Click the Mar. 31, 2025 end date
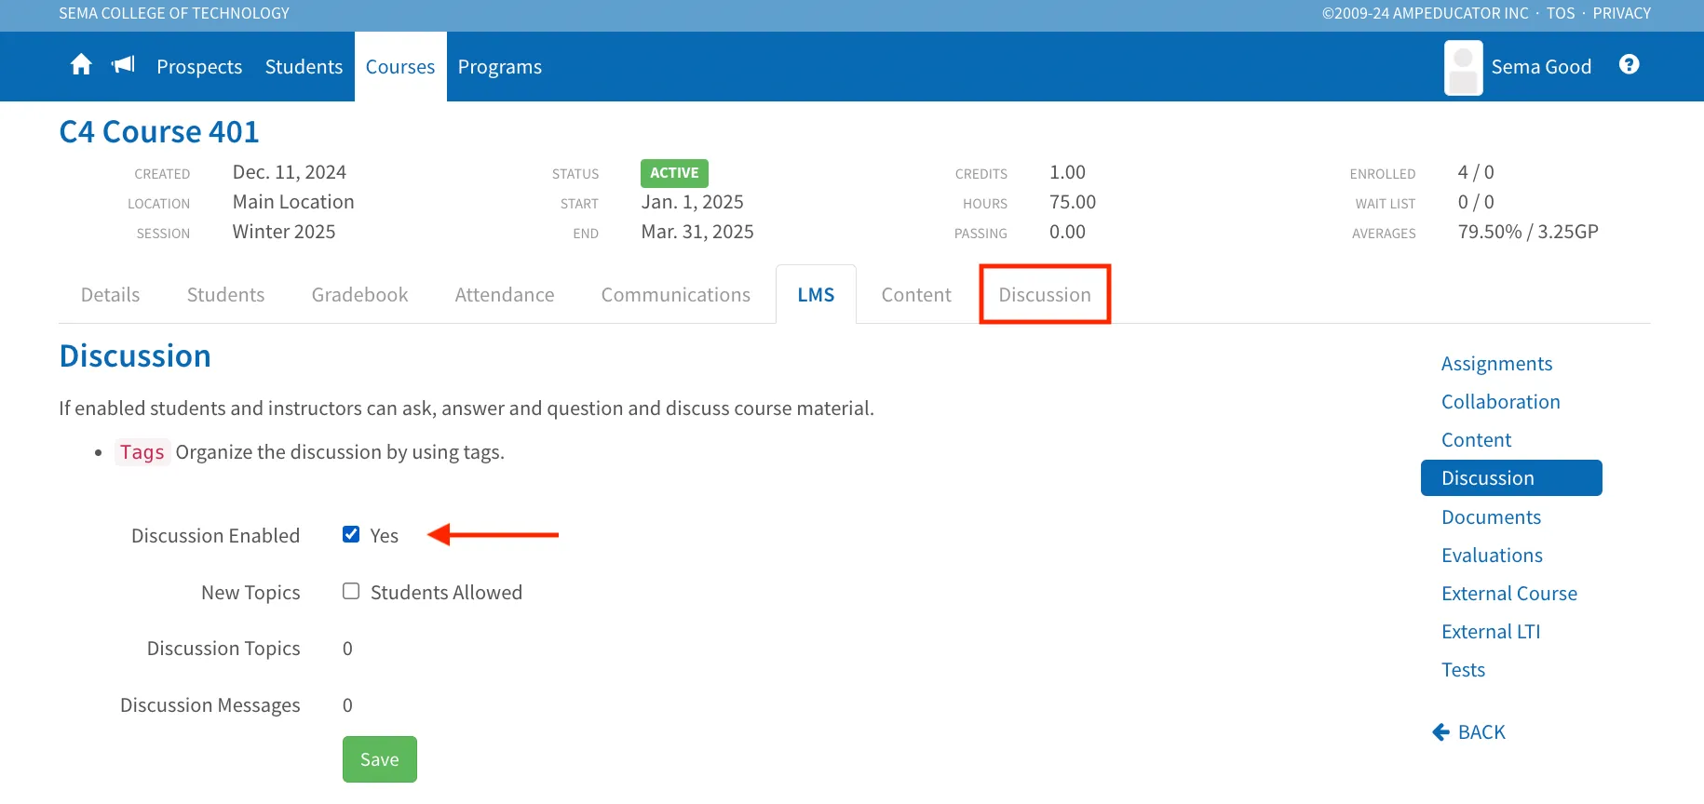 (x=697, y=232)
